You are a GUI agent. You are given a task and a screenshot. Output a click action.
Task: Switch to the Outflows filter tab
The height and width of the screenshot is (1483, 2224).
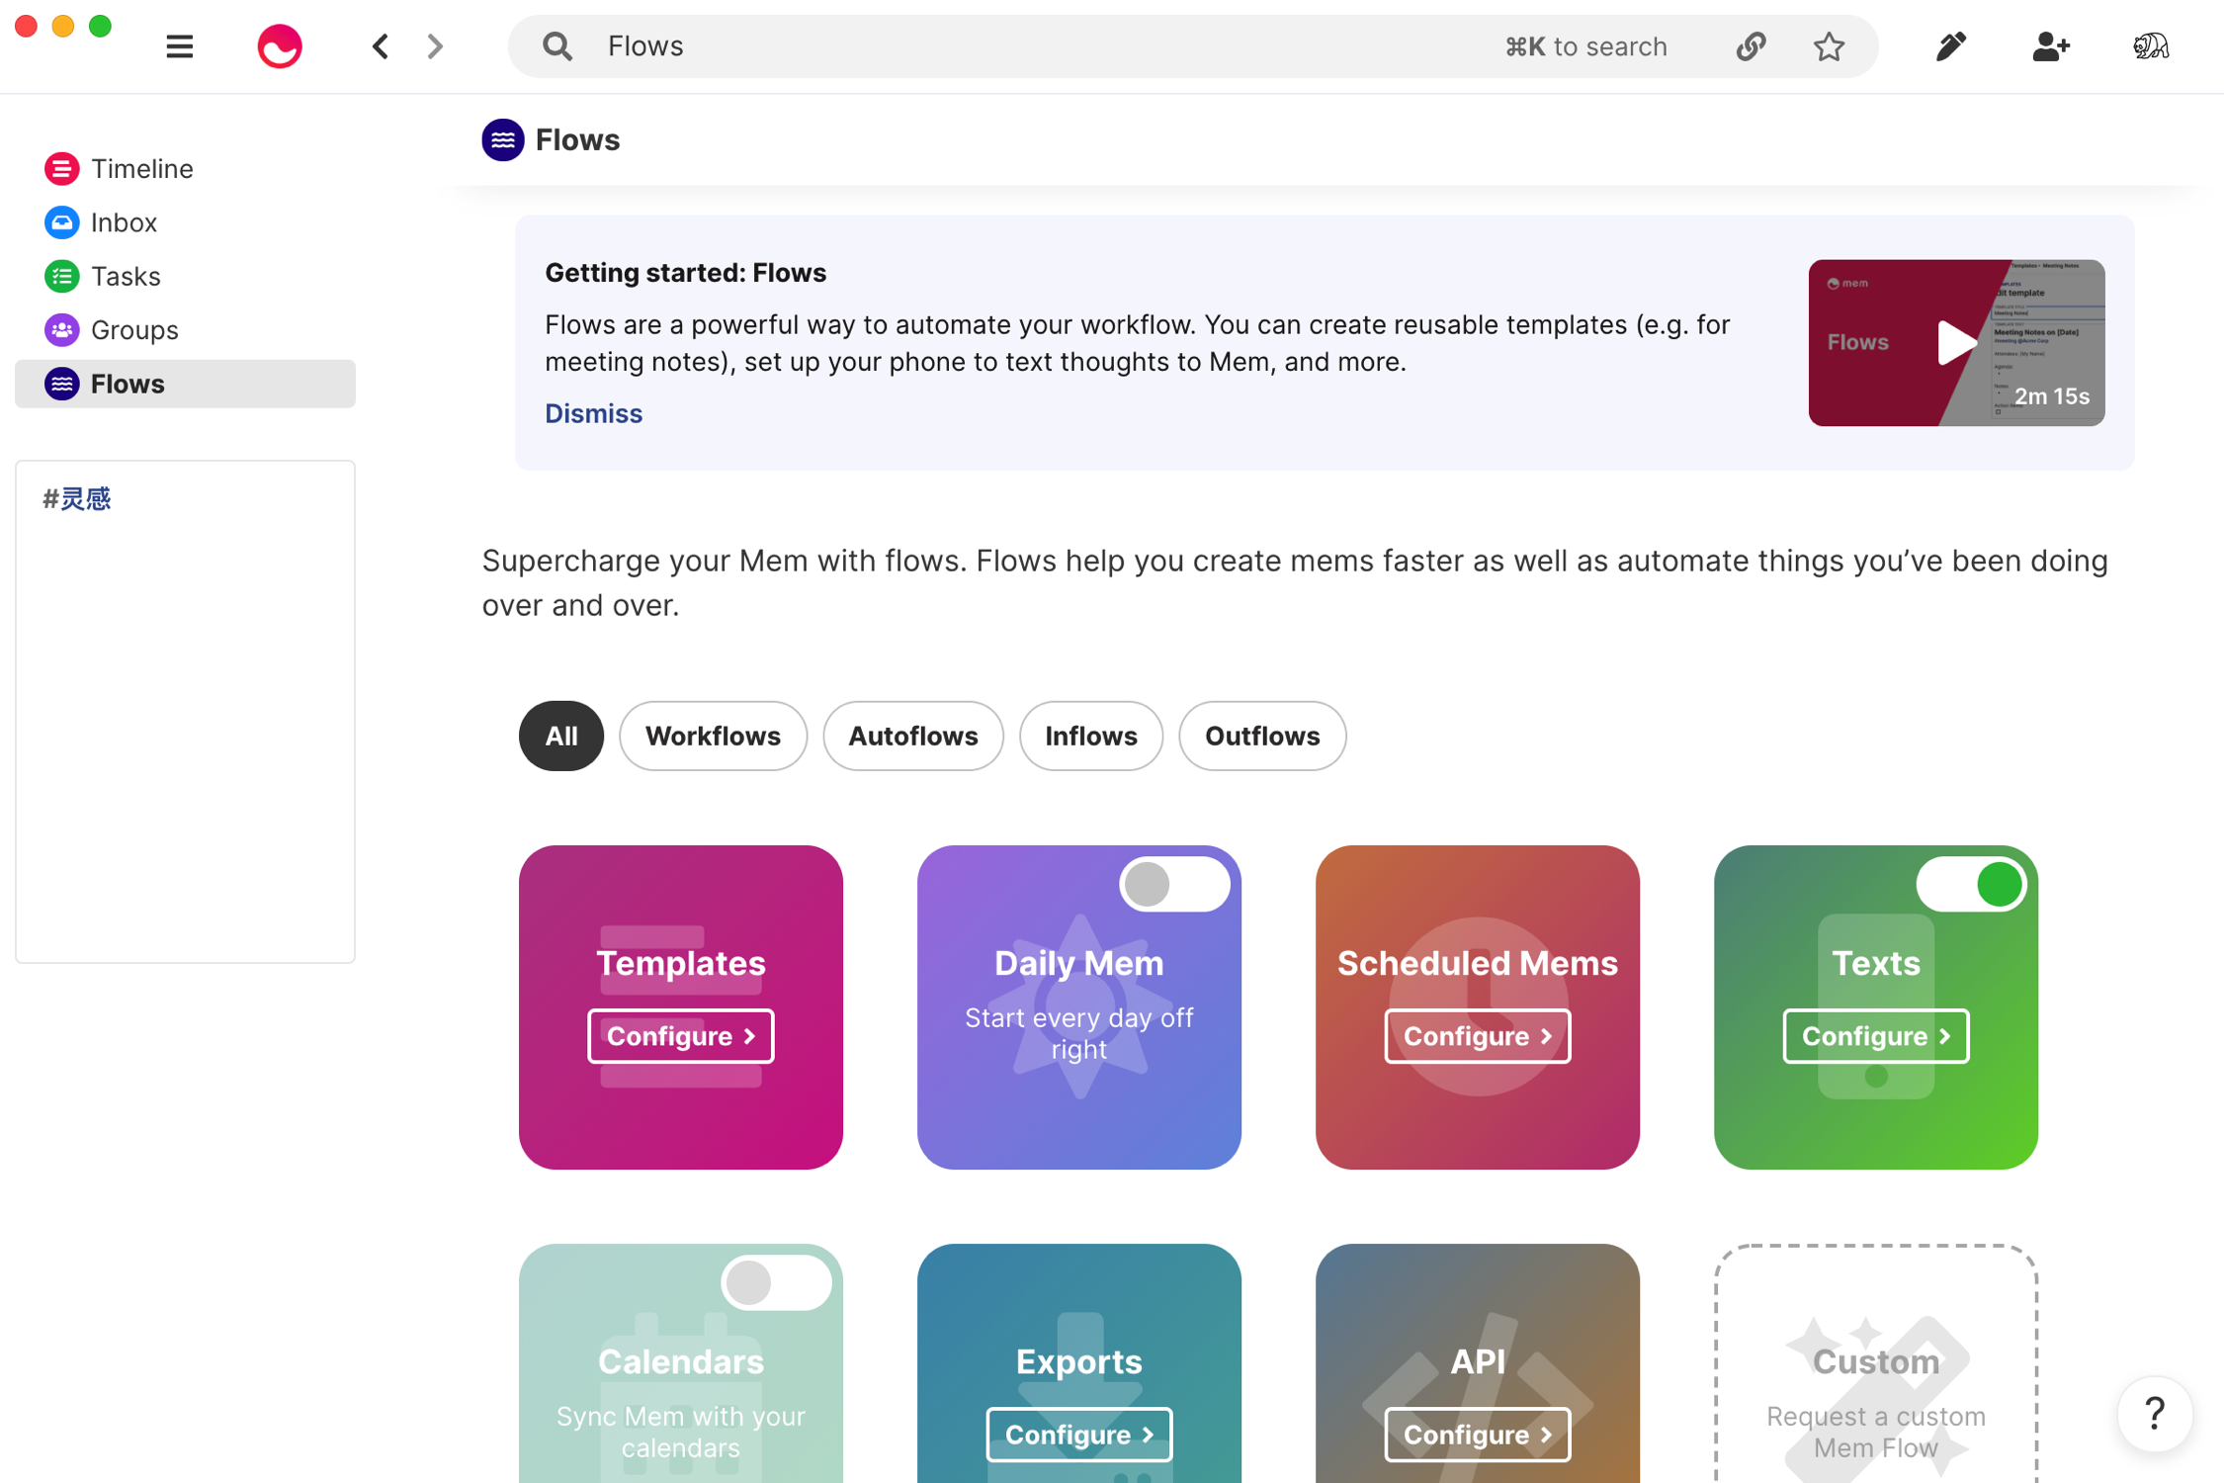click(x=1261, y=736)
